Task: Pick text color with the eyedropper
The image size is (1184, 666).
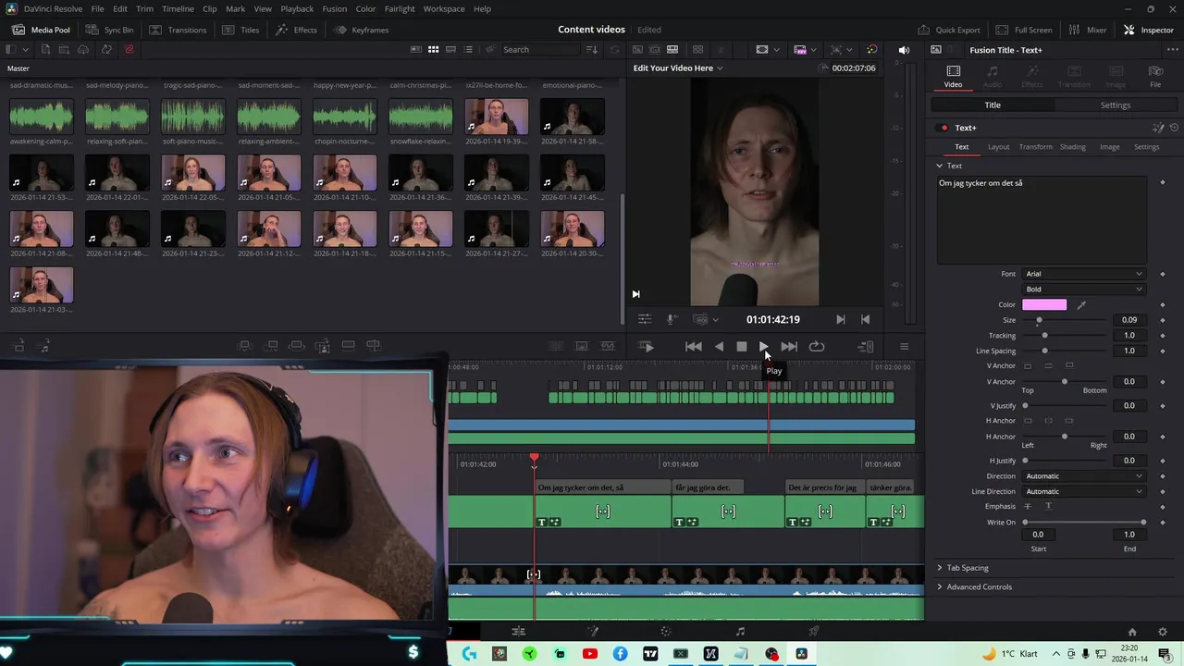Action: pos(1081,304)
